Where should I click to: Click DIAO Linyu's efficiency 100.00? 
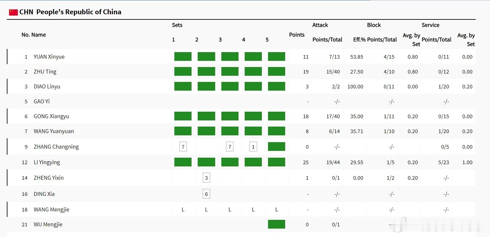[355, 86]
